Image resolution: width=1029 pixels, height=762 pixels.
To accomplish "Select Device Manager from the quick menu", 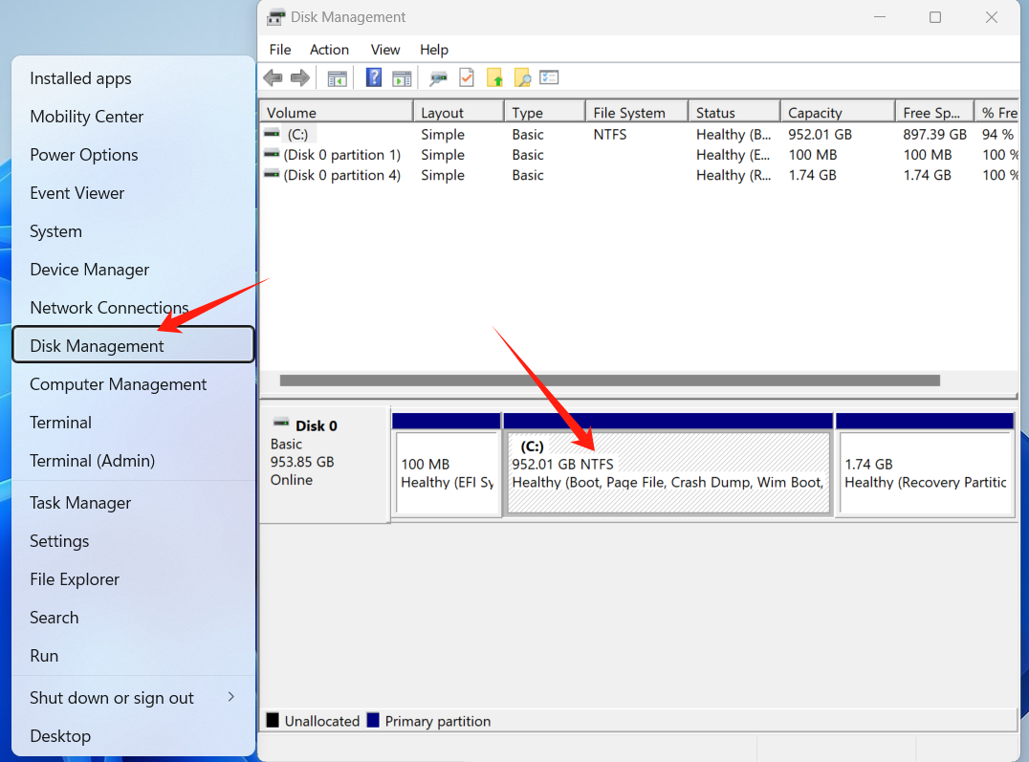I will click(89, 270).
